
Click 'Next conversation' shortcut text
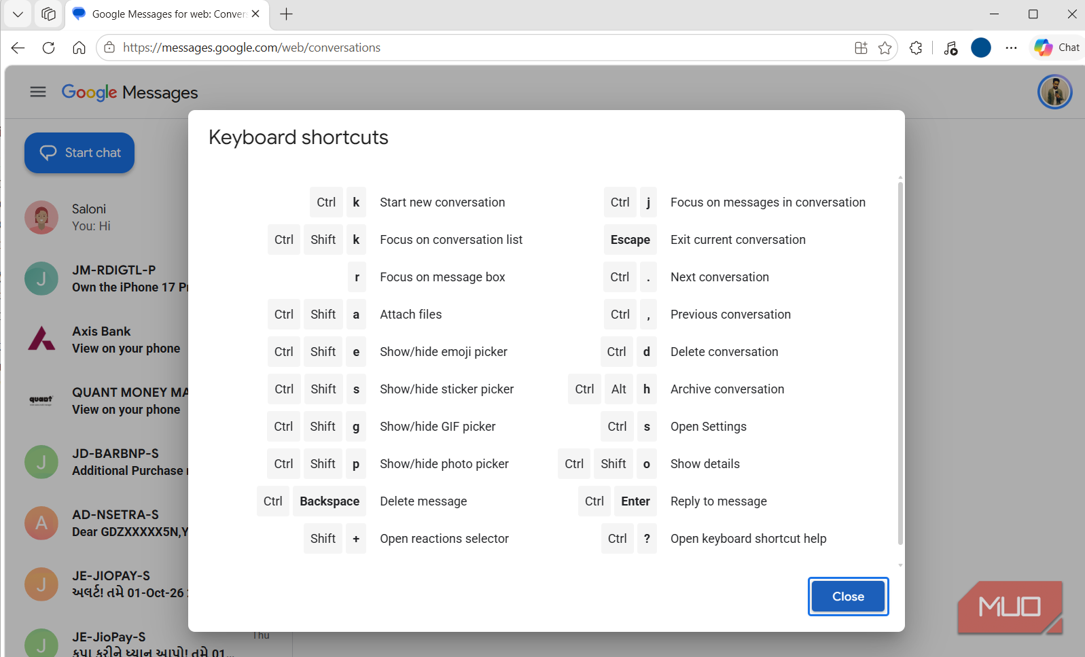(719, 277)
